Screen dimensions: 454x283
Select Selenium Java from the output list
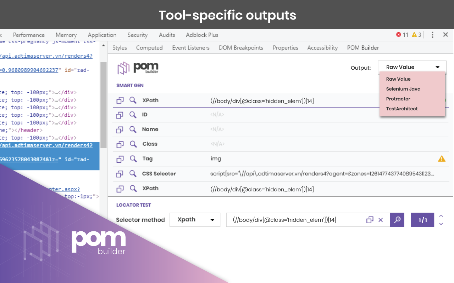403,89
